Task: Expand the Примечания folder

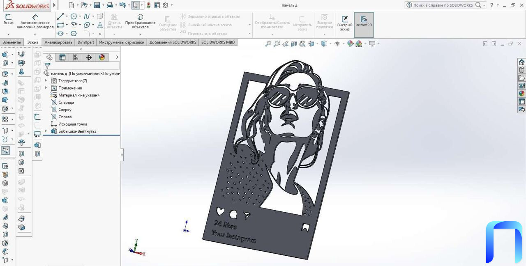Action: [x=46, y=88]
